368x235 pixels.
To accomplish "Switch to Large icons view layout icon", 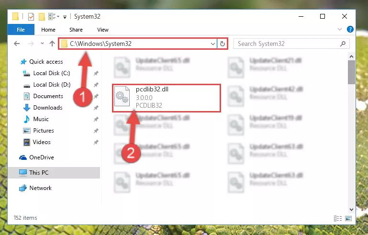I will click(348, 218).
